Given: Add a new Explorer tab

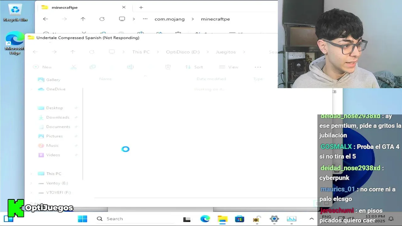Looking at the screenshot, I should pyautogui.click(x=141, y=7).
